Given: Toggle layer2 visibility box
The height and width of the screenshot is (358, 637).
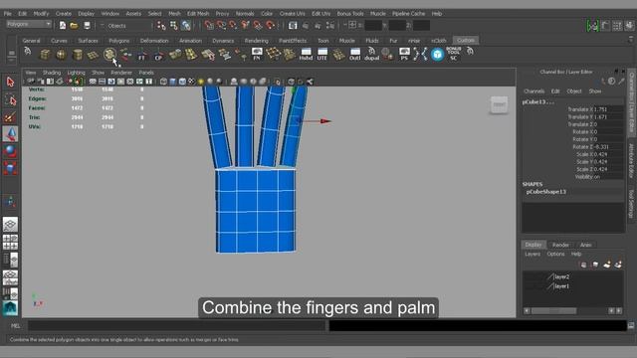Looking at the screenshot, I should (528, 276).
